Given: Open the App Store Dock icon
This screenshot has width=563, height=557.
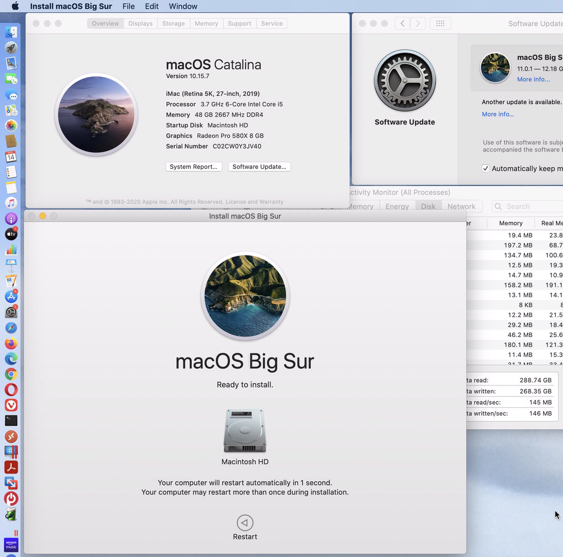Looking at the screenshot, I should click(x=11, y=296).
